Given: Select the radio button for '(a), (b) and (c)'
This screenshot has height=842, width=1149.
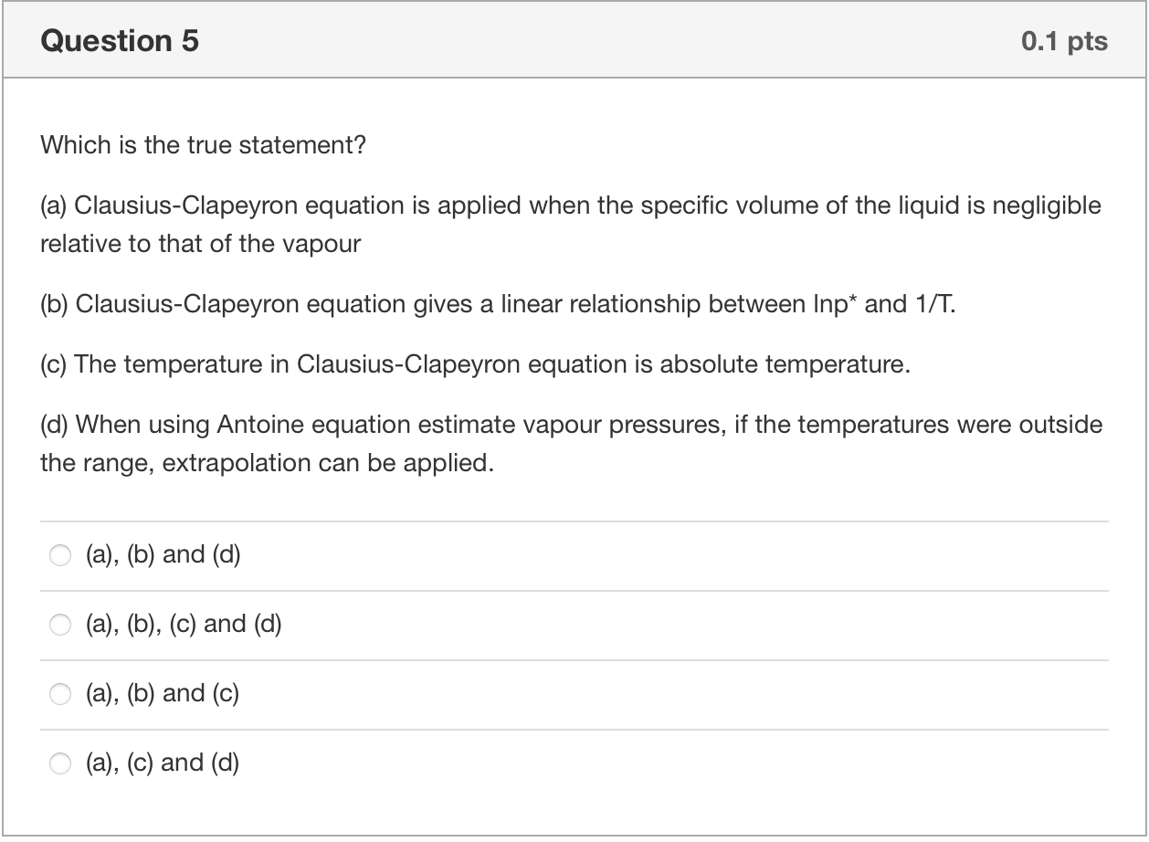Looking at the screenshot, I should click(60, 693).
